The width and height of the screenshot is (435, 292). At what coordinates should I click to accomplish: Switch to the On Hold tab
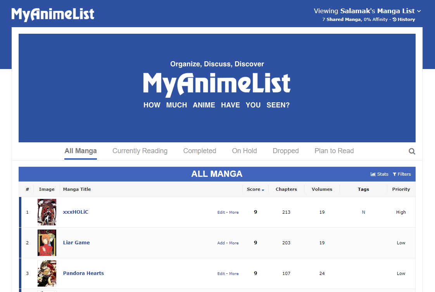pyautogui.click(x=244, y=151)
